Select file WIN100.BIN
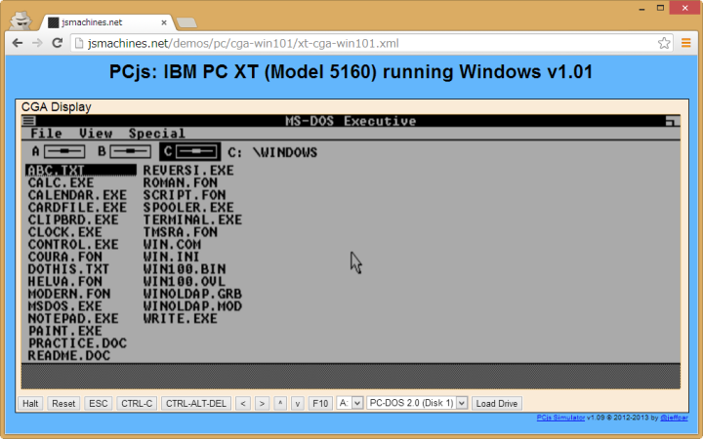 pyautogui.click(x=185, y=269)
